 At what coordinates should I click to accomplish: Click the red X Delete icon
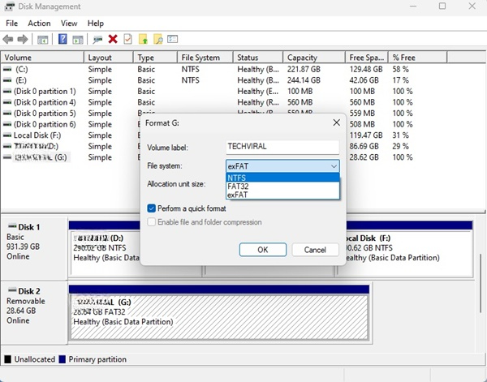click(x=113, y=39)
